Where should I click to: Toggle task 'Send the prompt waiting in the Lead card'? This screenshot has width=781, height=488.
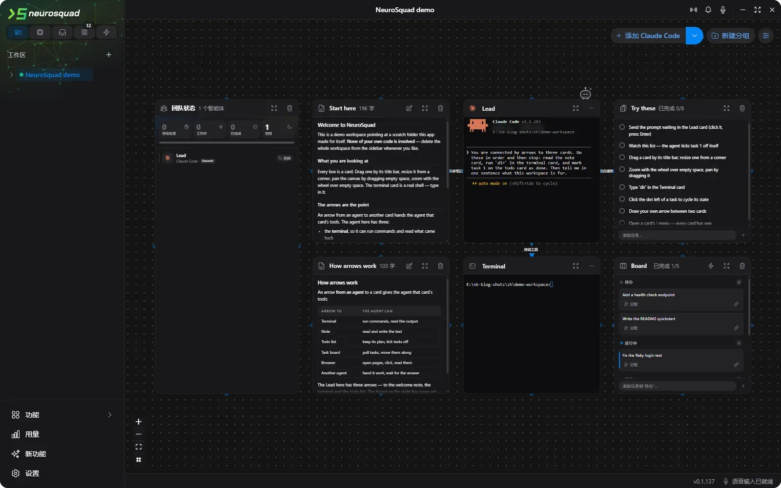[x=622, y=127]
